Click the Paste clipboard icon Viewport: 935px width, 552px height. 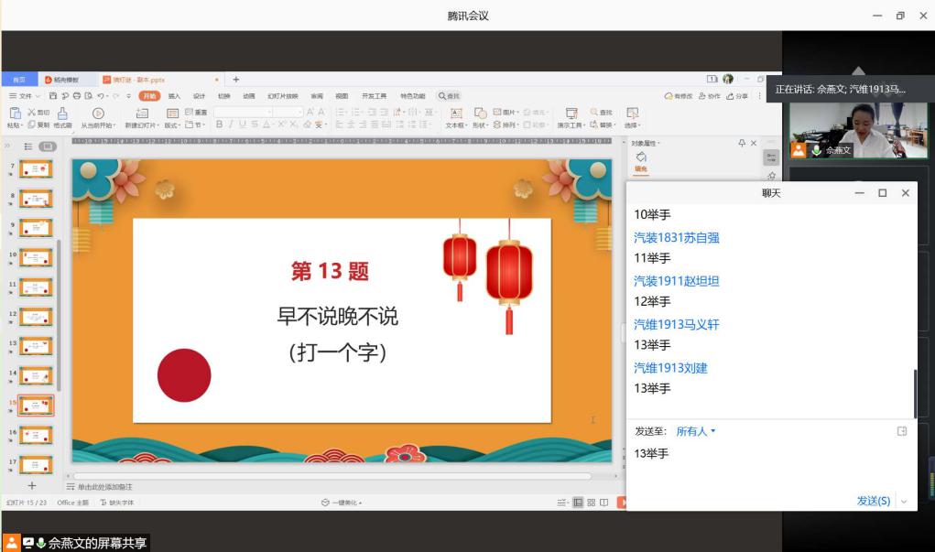point(15,114)
